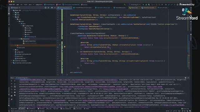Hide the Project panel with minus icon
The width and height of the screenshot is (200, 112).
[55, 8]
